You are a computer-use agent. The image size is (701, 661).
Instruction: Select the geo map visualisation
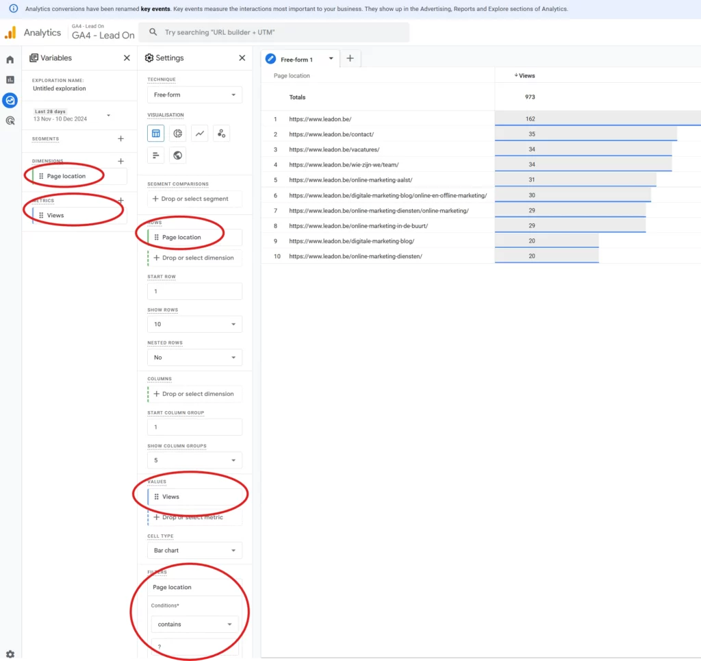click(177, 155)
